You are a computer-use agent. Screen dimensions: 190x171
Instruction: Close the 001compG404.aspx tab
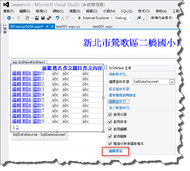(52, 26)
